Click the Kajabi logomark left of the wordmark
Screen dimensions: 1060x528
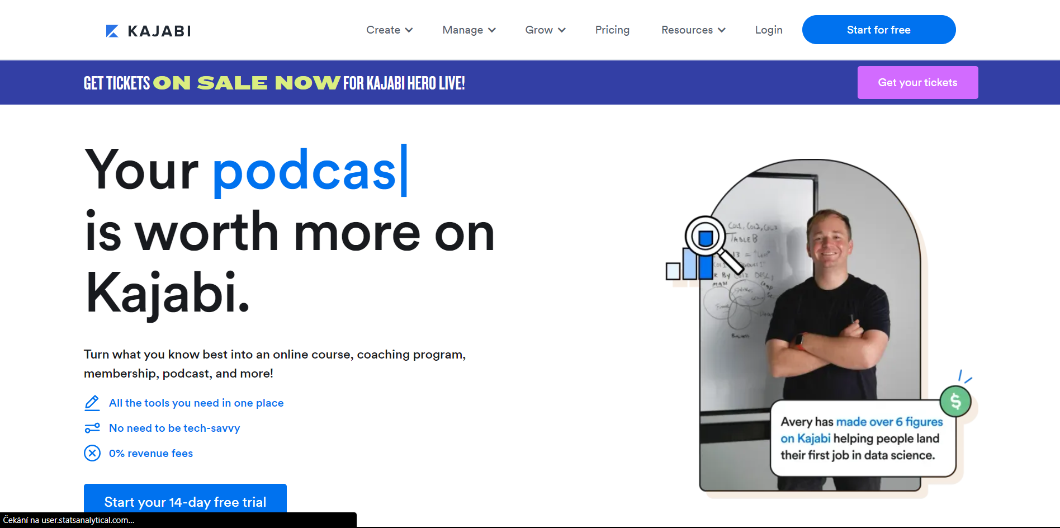pyautogui.click(x=112, y=30)
